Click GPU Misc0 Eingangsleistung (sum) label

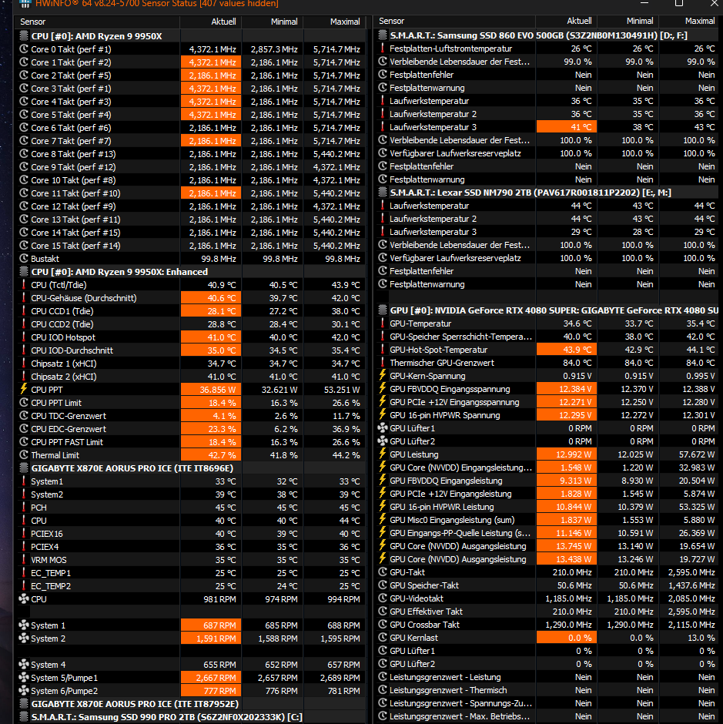click(x=452, y=520)
